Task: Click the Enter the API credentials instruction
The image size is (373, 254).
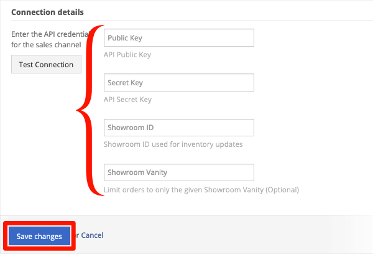Action: point(50,40)
